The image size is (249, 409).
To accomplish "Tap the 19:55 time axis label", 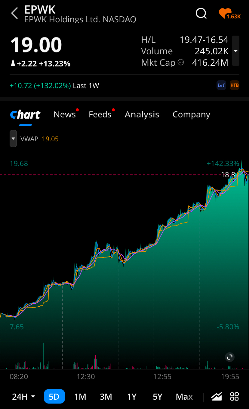I will click(230, 376).
